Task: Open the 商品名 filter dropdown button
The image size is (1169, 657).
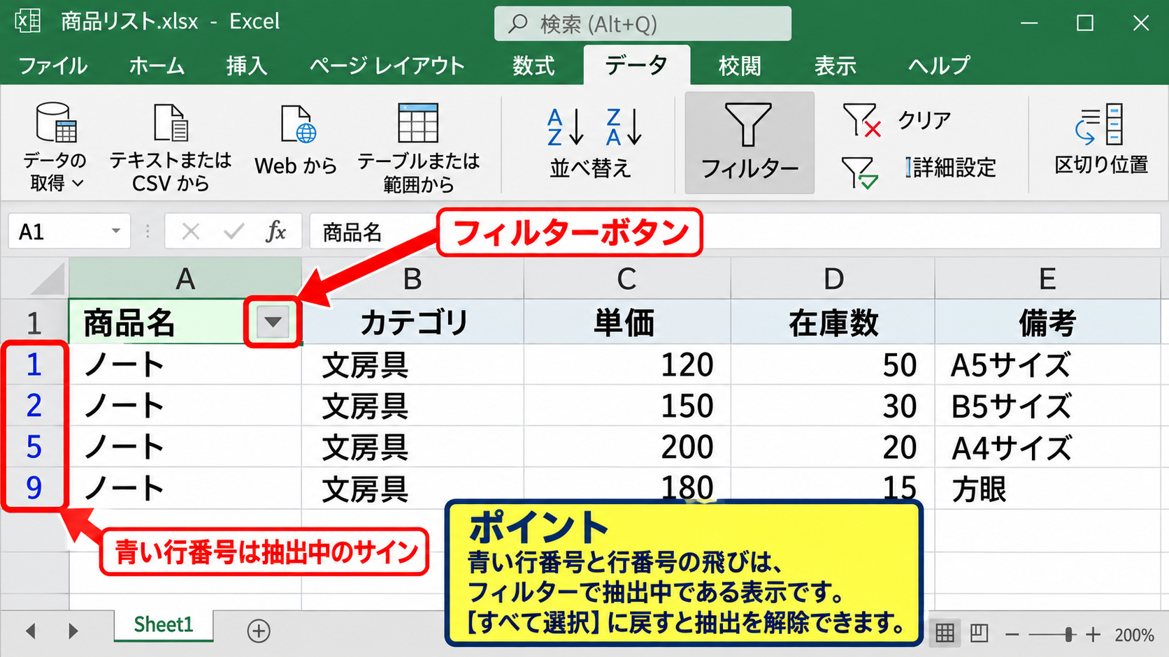Action: (273, 322)
